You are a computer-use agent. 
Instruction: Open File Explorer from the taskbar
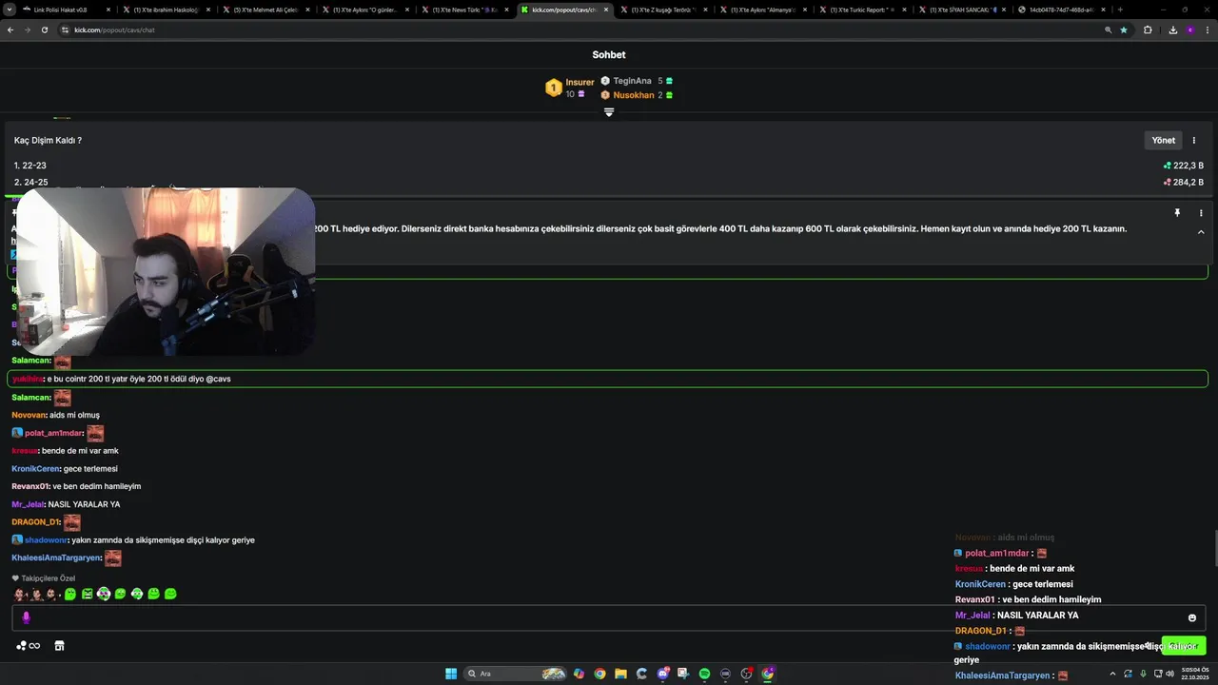pyautogui.click(x=620, y=674)
